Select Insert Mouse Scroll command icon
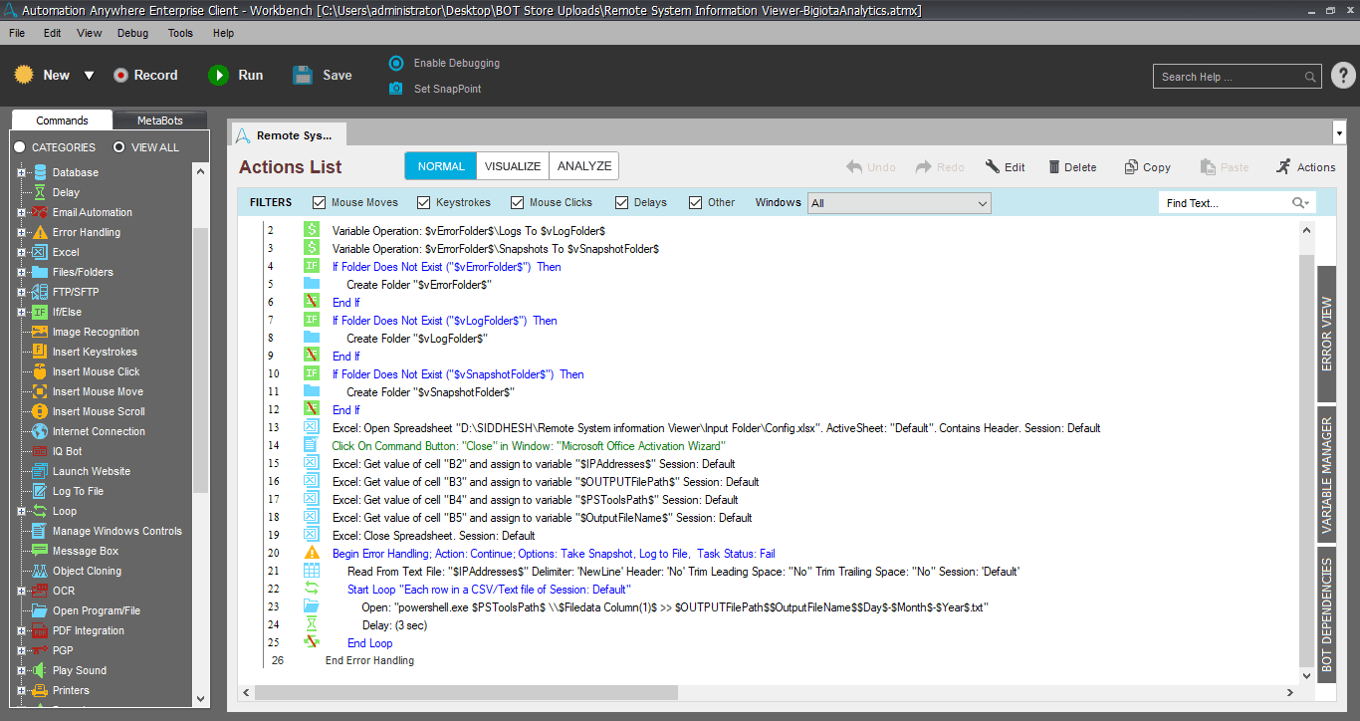 tap(40, 411)
